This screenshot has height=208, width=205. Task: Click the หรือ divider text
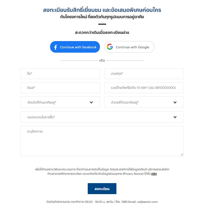click(102, 60)
